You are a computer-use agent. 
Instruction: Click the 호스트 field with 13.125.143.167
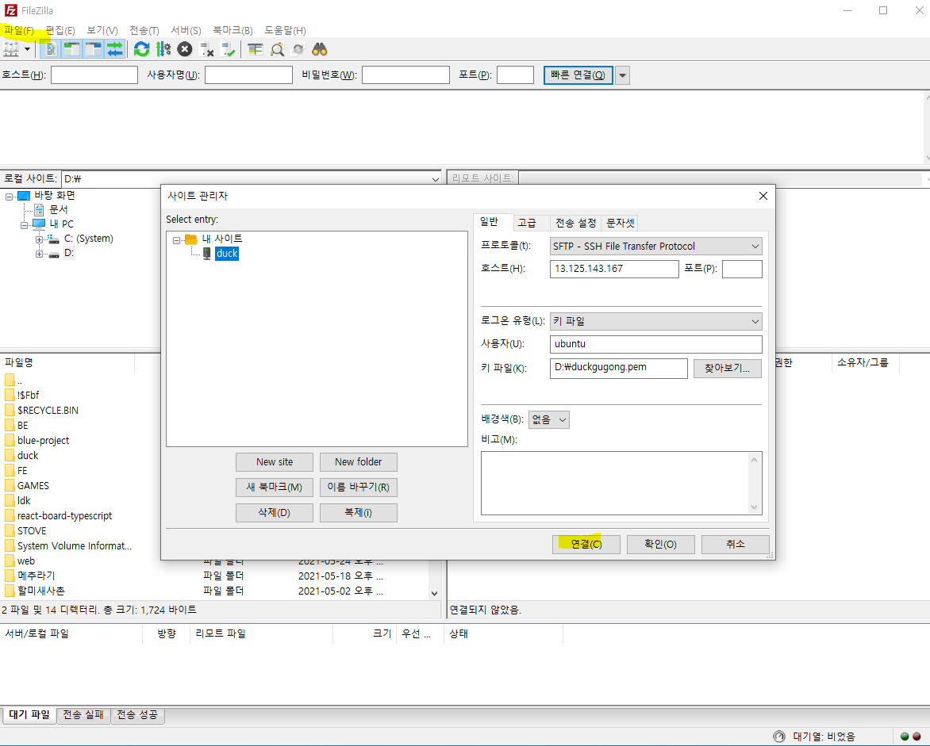614,269
